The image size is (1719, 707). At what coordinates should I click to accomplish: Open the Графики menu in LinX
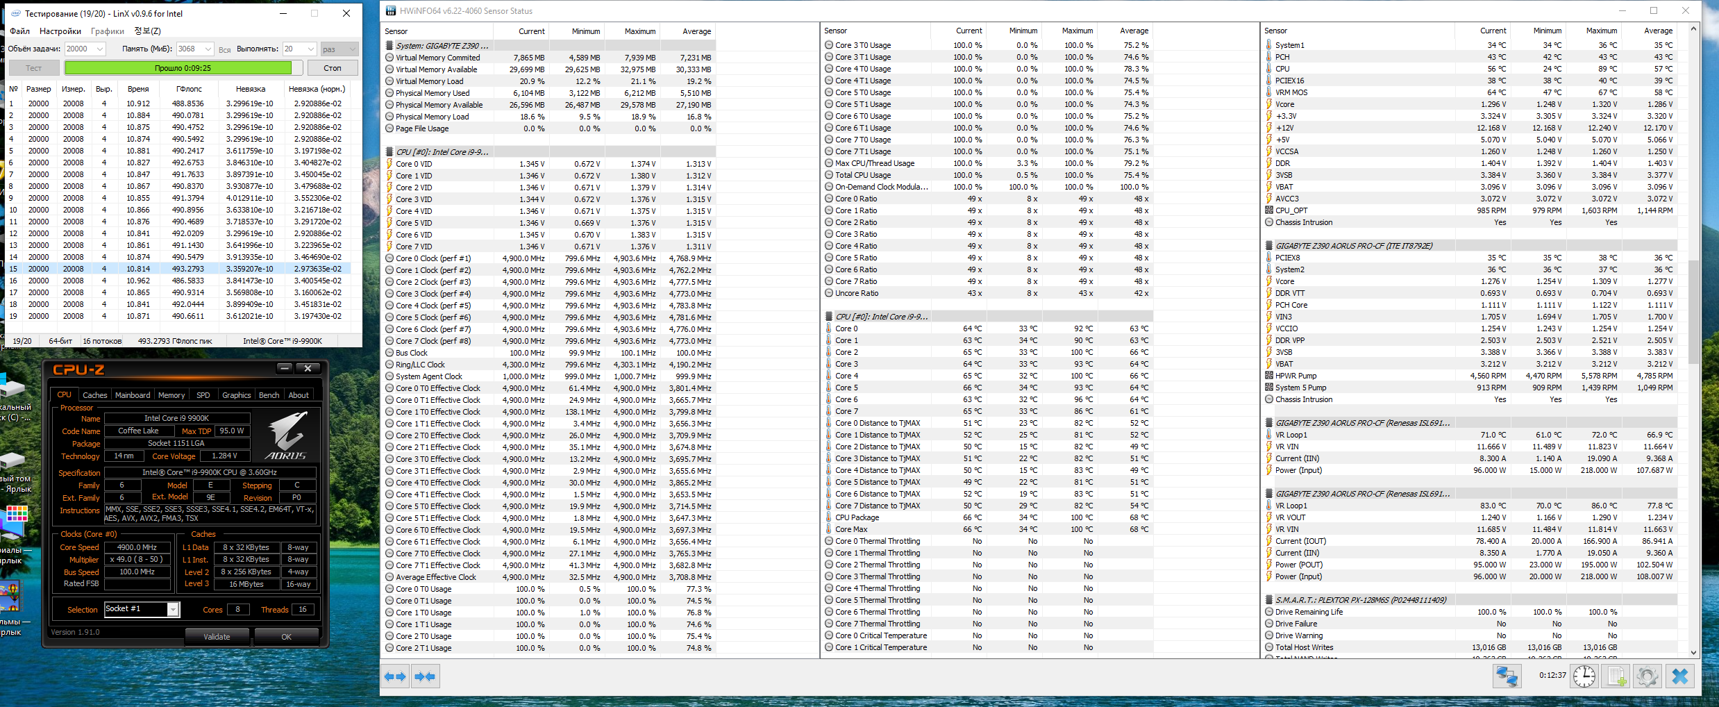point(108,31)
